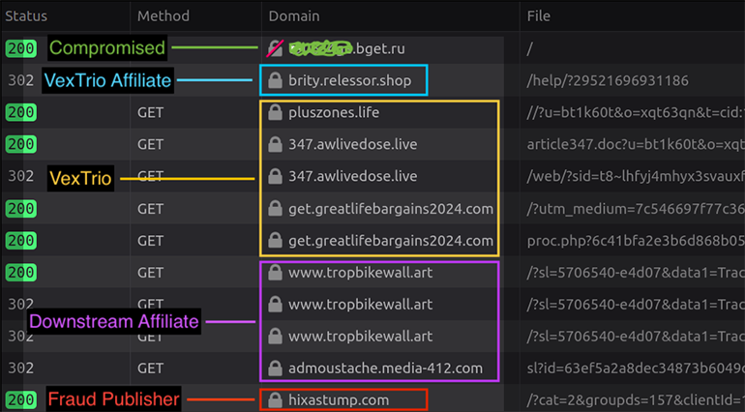745x412 pixels.
Task: Click the lock icon beside admoustache.media-412.com
Action: pyautogui.click(x=275, y=368)
